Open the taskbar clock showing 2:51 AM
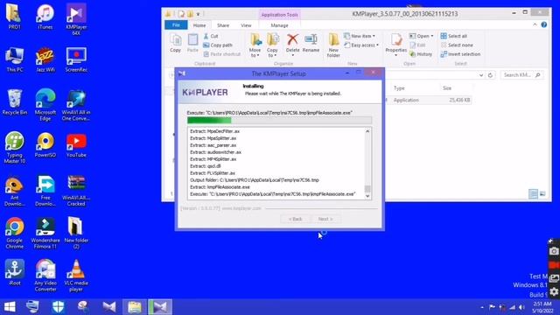This screenshot has width=560, height=315. tap(542, 307)
